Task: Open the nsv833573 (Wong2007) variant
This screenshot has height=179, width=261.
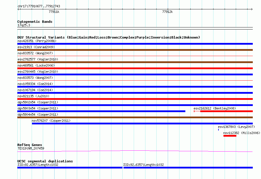Action: (35, 78)
